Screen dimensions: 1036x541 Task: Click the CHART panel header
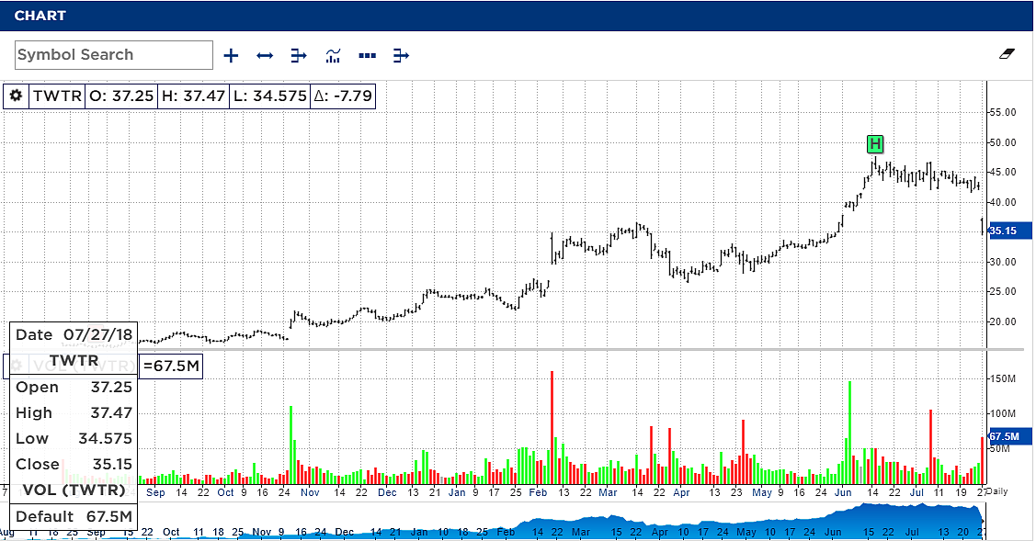click(517, 16)
